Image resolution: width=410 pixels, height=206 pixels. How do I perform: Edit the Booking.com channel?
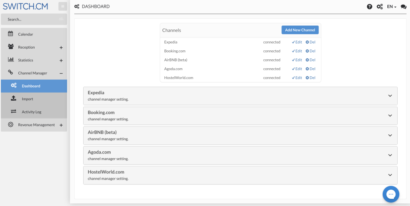[297, 51]
